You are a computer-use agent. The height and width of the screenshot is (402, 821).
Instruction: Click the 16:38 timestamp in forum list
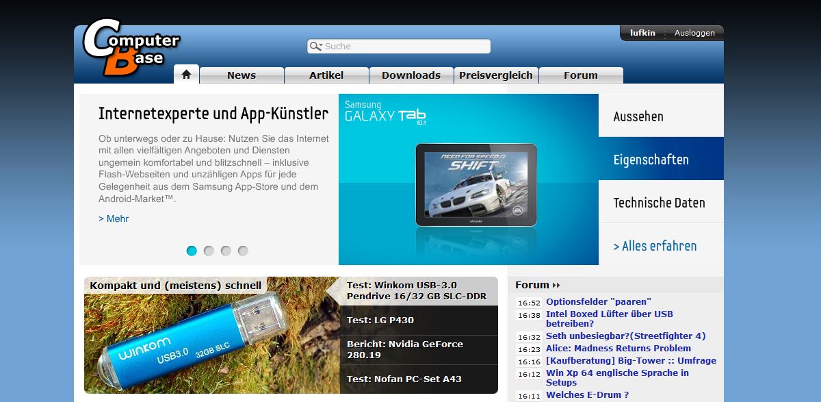529,315
